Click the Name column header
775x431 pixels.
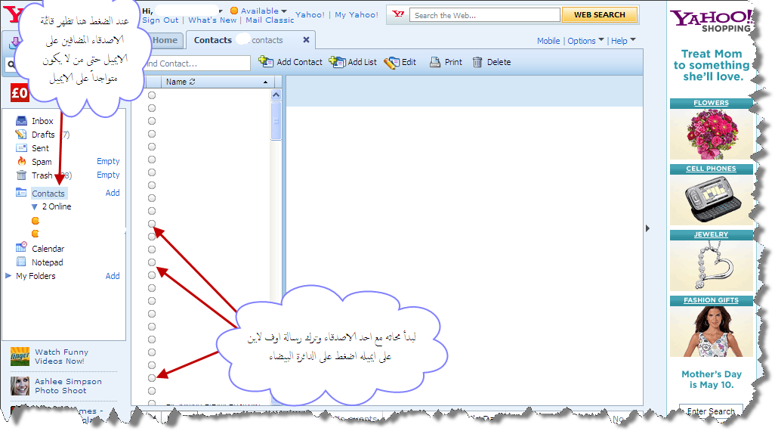(x=217, y=82)
